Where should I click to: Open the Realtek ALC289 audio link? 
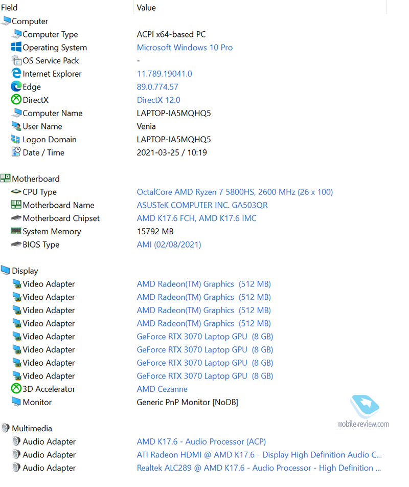click(259, 468)
